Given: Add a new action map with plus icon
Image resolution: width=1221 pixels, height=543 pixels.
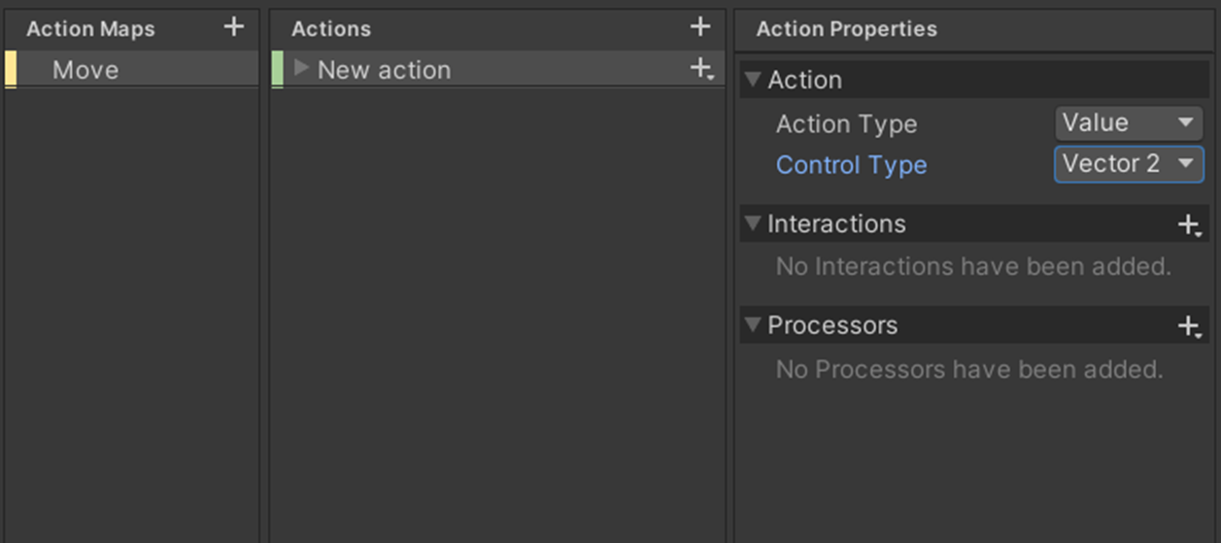Looking at the screenshot, I should point(234,27).
